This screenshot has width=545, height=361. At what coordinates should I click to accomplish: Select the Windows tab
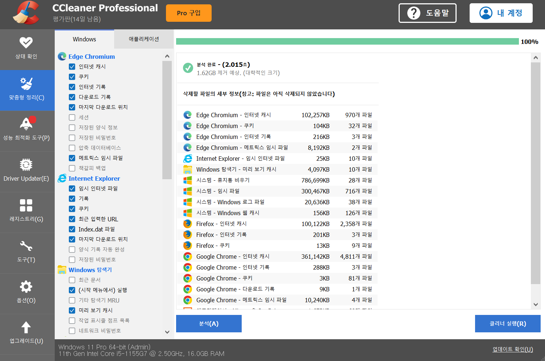pyautogui.click(x=84, y=39)
